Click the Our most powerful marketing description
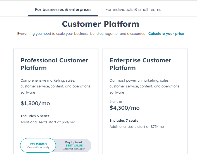This screenshot has width=197, height=154. point(144,86)
